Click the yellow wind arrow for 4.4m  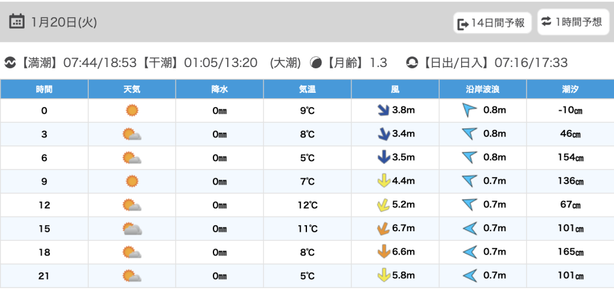(383, 181)
